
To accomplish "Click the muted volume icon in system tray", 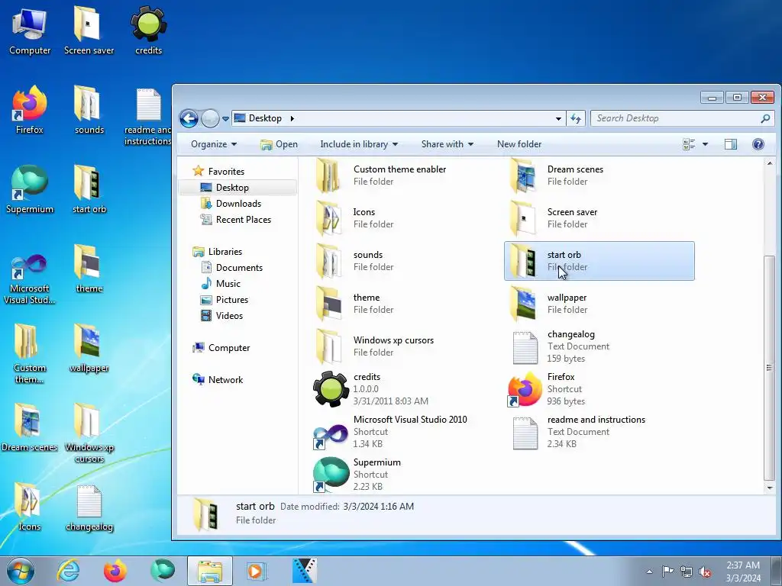I will point(705,572).
